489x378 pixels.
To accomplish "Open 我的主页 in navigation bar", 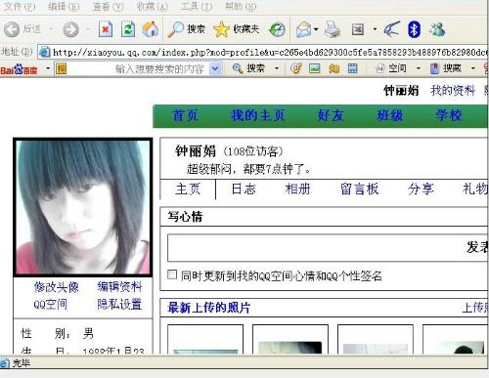I will click(x=258, y=115).
